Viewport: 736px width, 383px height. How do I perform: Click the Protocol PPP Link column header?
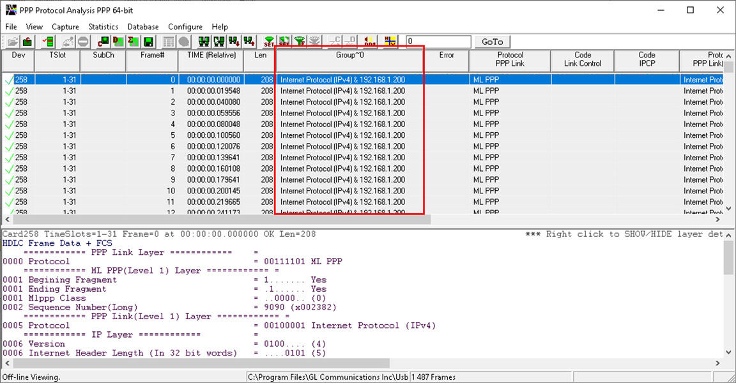click(510, 61)
